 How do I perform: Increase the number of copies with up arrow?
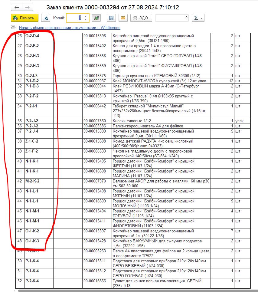[x=86, y=16]
